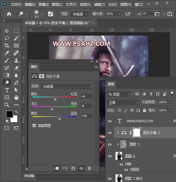Toggle Preserve Luminosity checkbox
Viewport: 176px width, 182px height.
coord(34,126)
